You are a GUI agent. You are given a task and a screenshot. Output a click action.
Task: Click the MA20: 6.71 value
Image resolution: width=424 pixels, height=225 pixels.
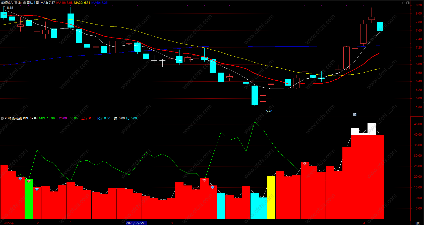pyautogui.click(x=82, y=3)
